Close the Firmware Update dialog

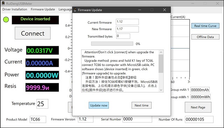point(164,10)
